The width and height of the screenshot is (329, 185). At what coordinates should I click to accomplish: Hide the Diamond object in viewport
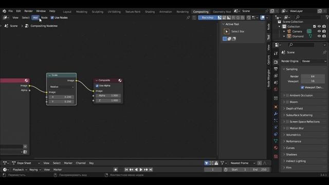(x=319, y=36)
